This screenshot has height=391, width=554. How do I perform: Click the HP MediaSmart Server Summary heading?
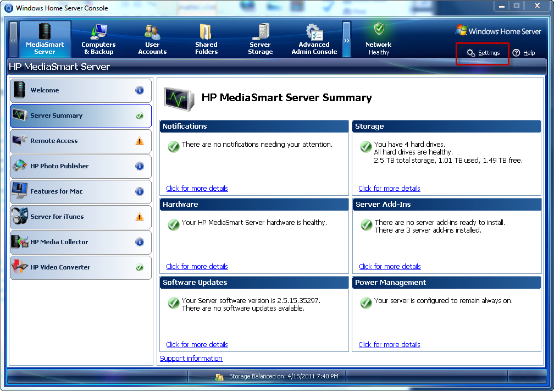(286, 98)
